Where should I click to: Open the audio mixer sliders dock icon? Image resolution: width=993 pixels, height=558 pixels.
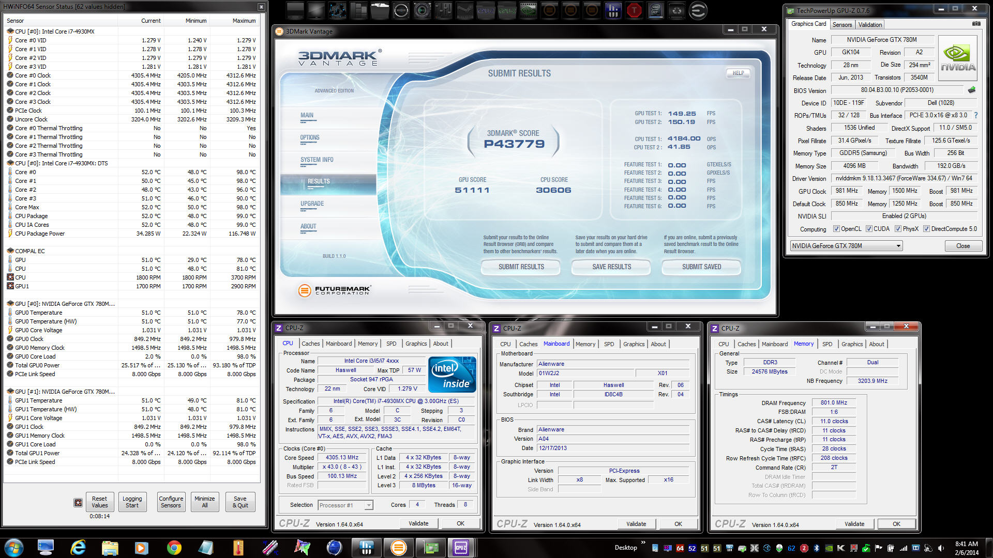tap(443, 10)
